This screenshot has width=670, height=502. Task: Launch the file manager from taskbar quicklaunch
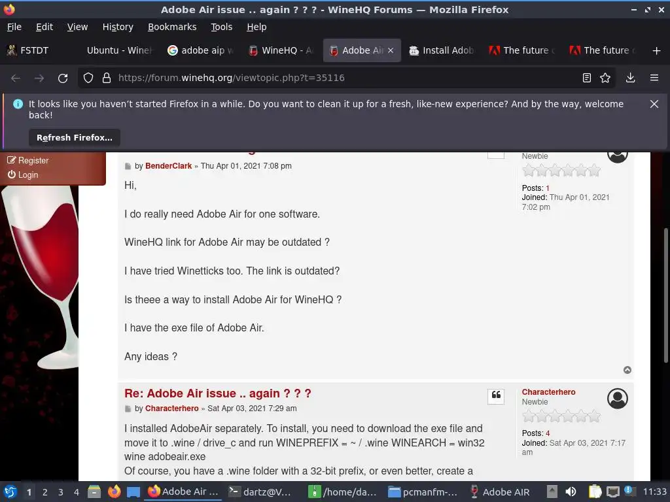94,492
